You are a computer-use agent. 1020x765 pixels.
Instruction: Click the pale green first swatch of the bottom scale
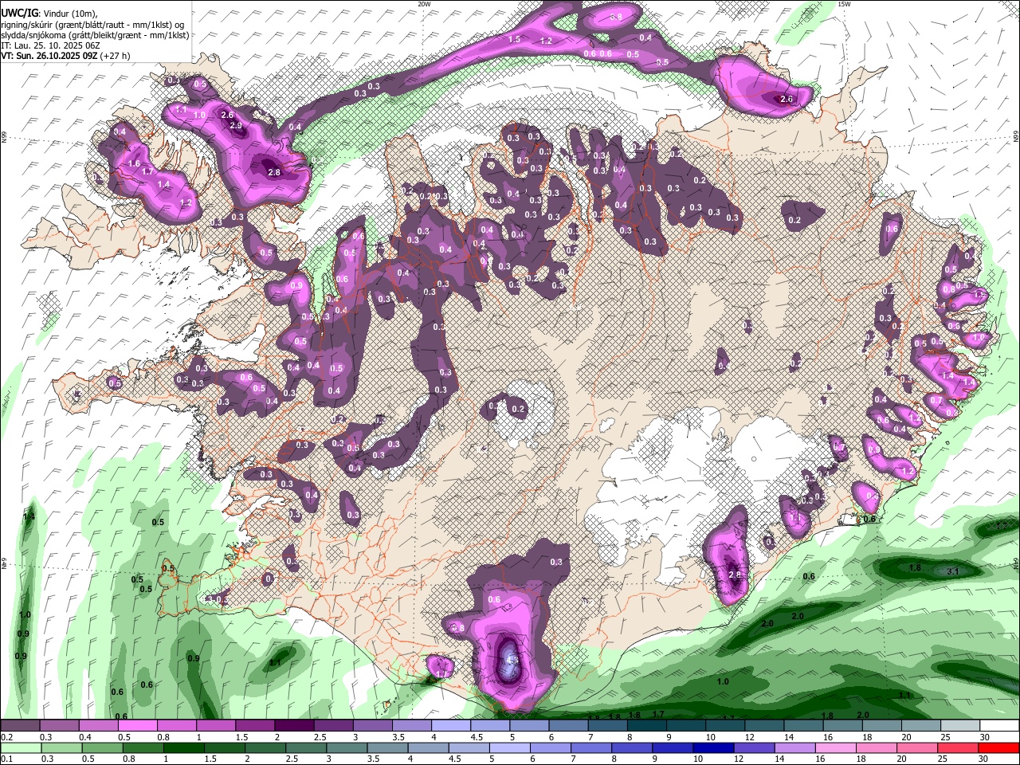point(19,747)
